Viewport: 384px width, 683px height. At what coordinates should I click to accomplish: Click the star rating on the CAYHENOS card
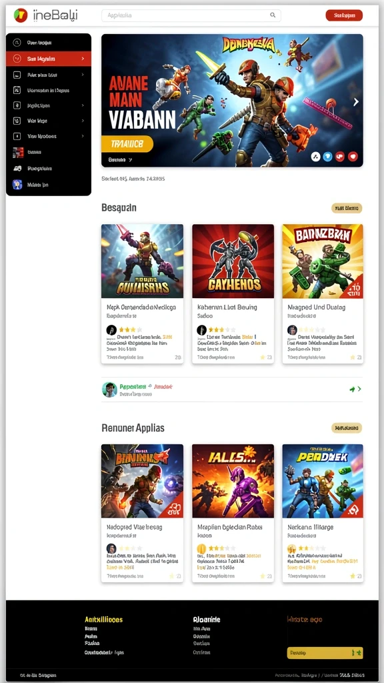(221, 329)
